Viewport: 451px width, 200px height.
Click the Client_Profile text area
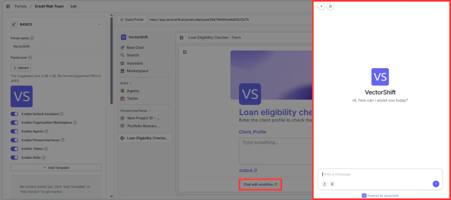click(276, 151)
